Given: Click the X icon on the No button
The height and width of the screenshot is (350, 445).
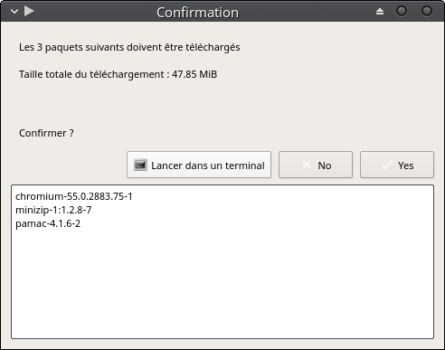Looking at the screenshot, I should click(307, 165).
